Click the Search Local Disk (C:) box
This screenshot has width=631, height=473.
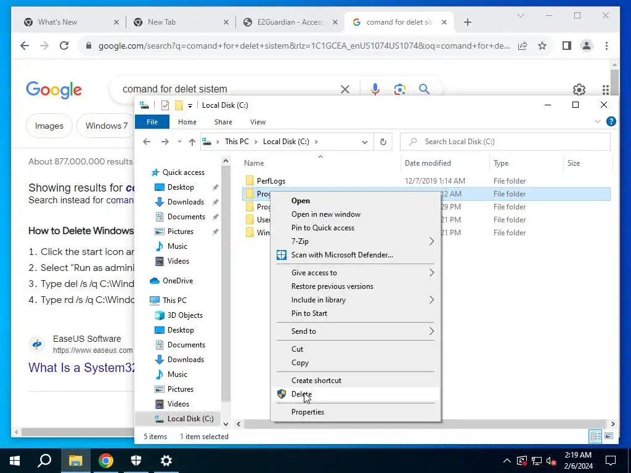pyautogui.click(x=505, y=142)
